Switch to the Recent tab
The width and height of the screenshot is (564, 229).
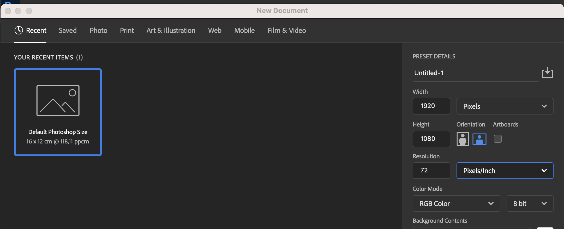[x=30, y=31]
